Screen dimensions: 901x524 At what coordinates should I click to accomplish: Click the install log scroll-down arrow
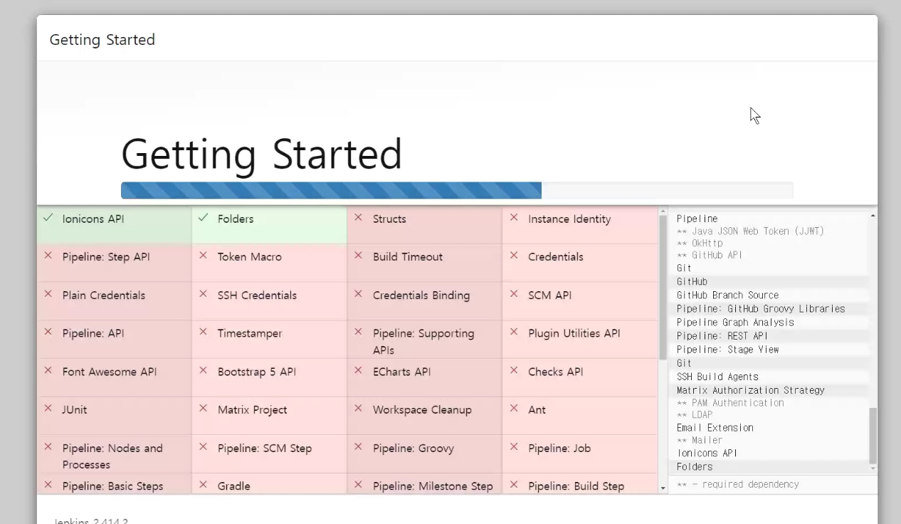click(873, 468)
